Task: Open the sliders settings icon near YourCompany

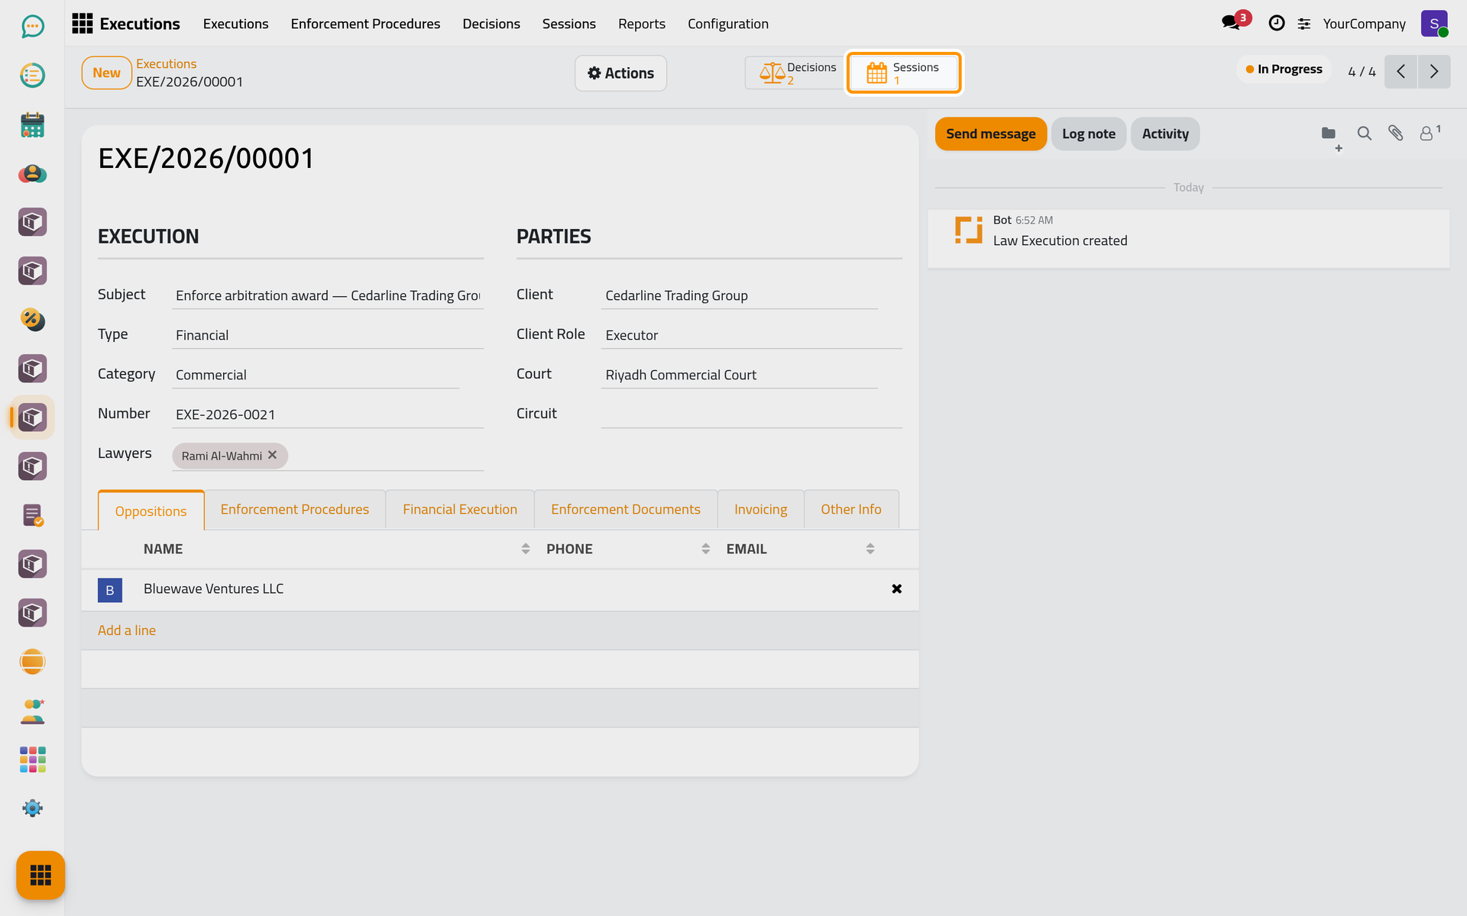Action: 1304,24
